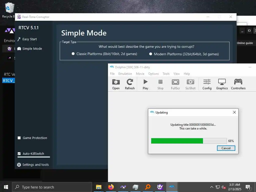Click the "RTCV 5.1.1" version text
The height and width of the screenshot is (192, 256).
(x=28, y=28)
